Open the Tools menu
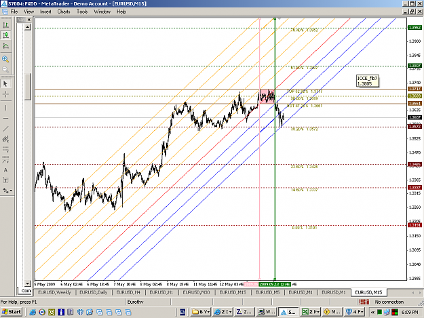Screen dimensions: 424x318 pos(82,12)
